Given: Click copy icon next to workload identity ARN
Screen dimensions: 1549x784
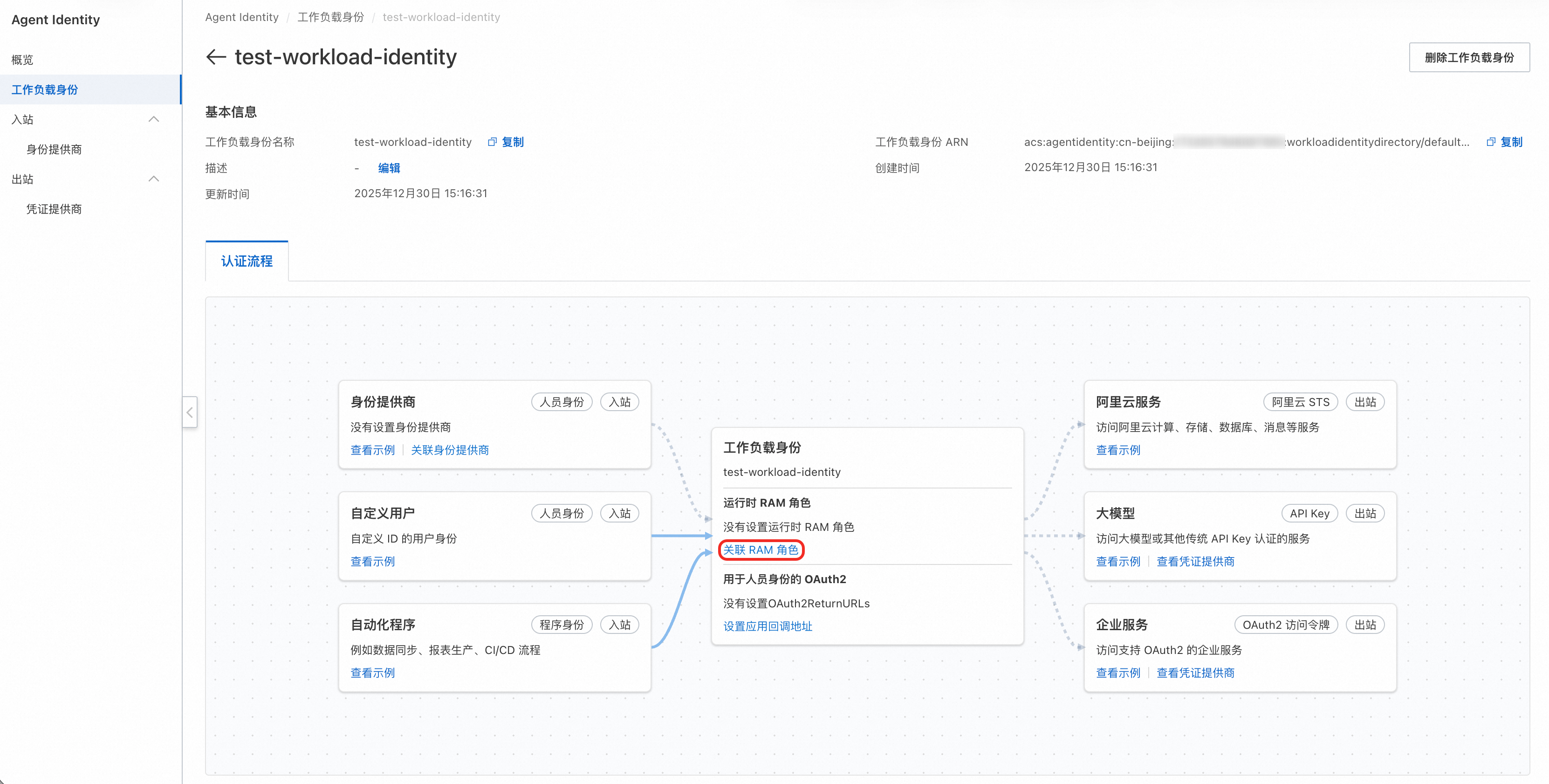Looking at the screenshot, I should [x=1491, y=142].
